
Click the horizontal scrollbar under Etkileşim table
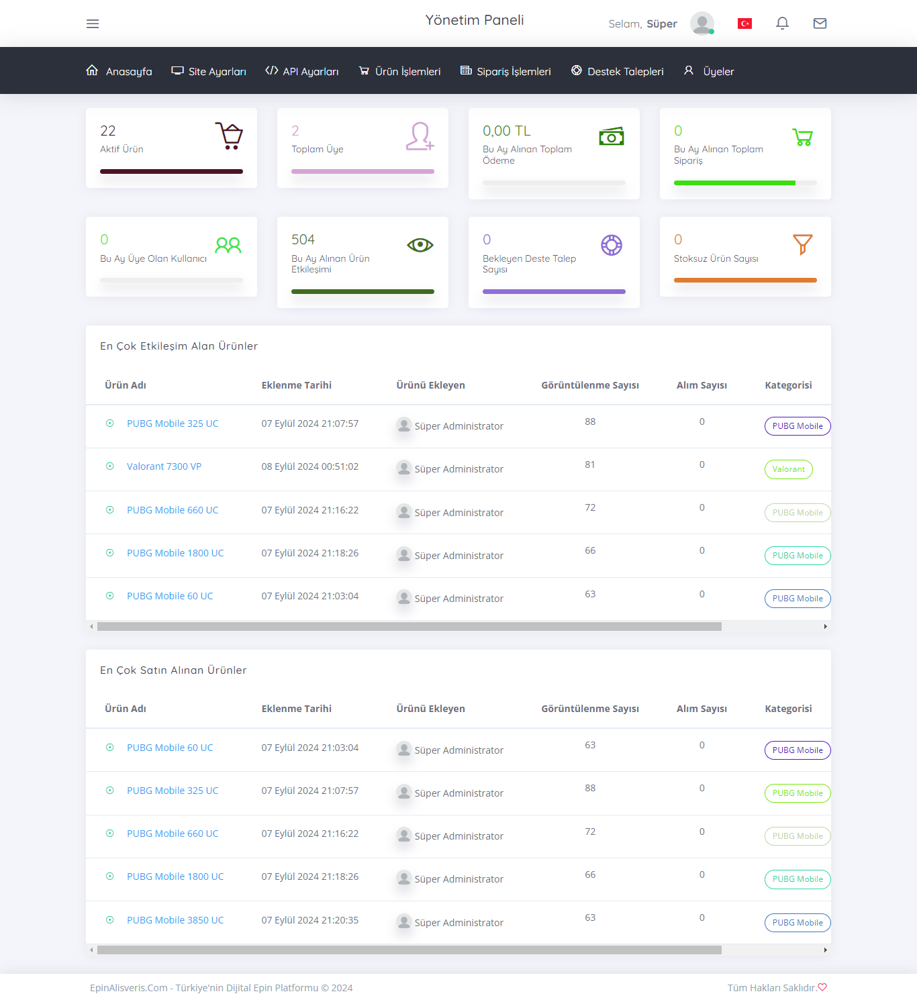(x=409, y=626)
